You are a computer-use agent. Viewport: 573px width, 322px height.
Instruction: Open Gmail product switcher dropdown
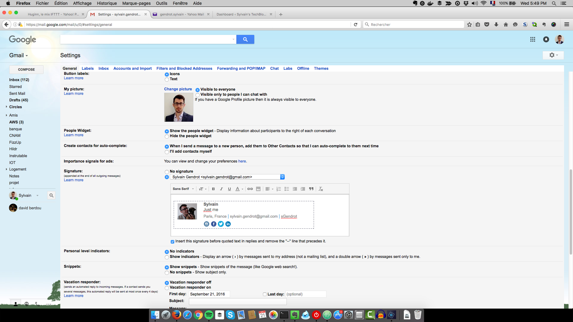click(19, 55)
